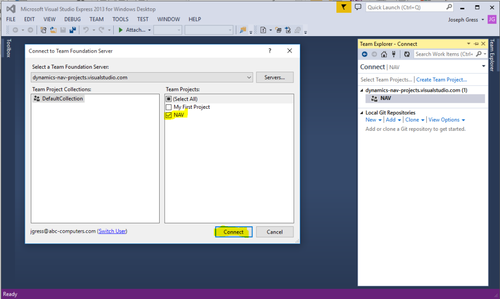Click the highlighted Connect button
Viewport: 500px width, 299px height.
pos(233,232)
